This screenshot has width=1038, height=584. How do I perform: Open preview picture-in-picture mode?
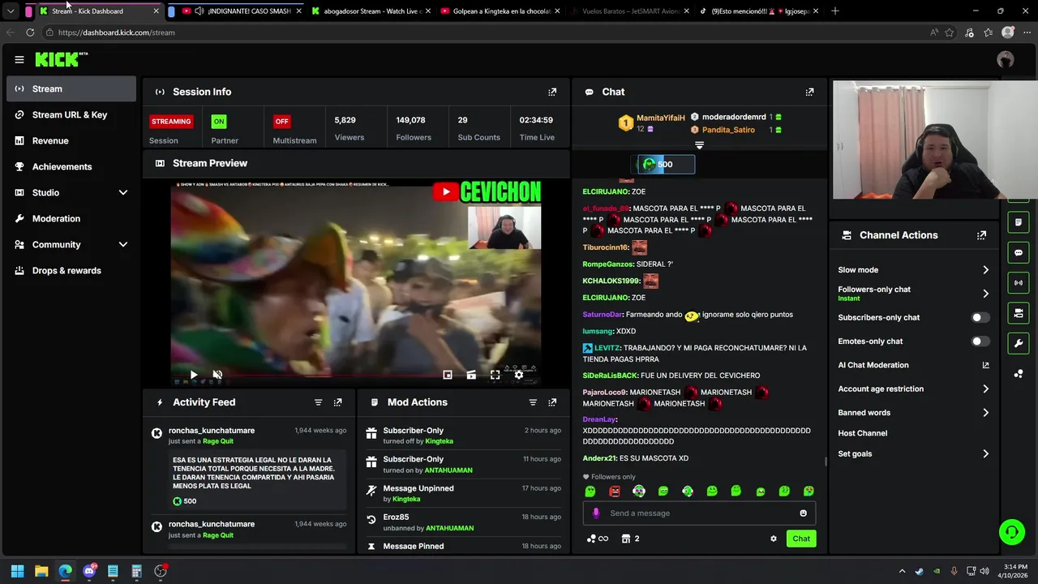[x=448, y=375]
